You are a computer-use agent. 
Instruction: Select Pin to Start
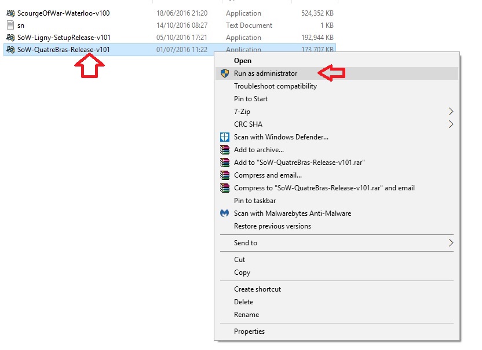pos(337,99)
